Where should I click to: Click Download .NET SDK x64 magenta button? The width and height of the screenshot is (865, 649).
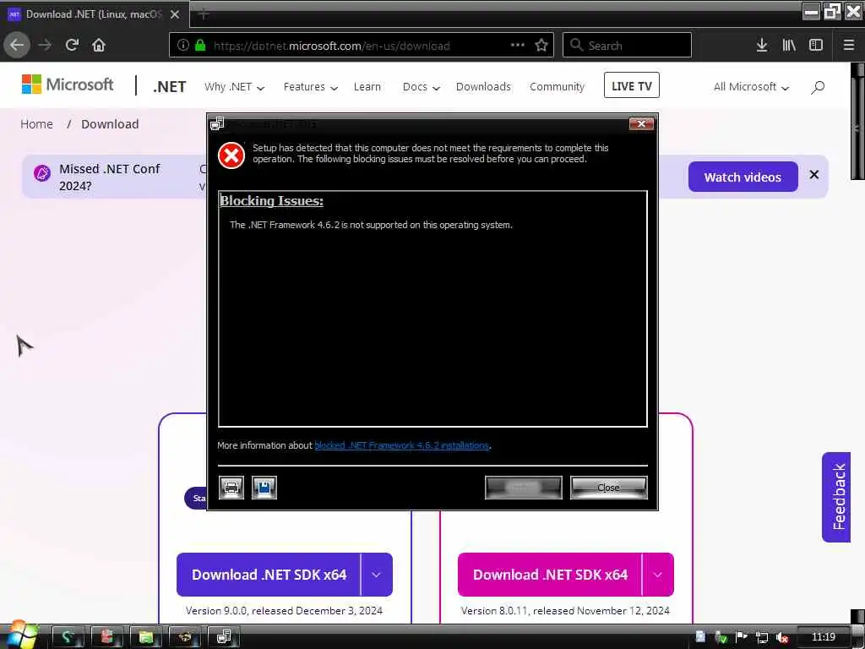550,575
